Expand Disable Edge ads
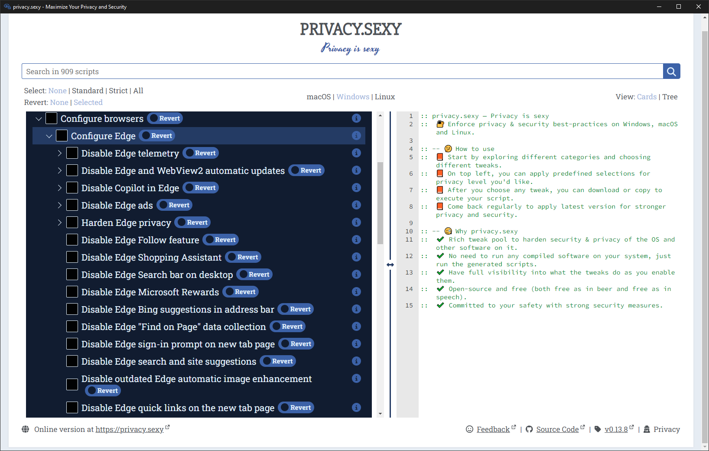709x451 pixels. tap(59, 205)
